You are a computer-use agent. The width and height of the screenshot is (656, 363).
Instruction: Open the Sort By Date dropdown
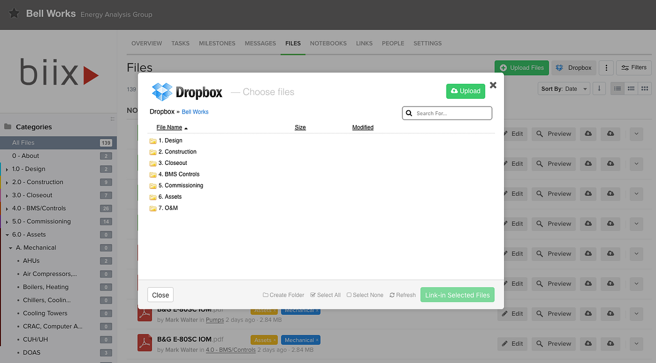(x=564, y=88)
